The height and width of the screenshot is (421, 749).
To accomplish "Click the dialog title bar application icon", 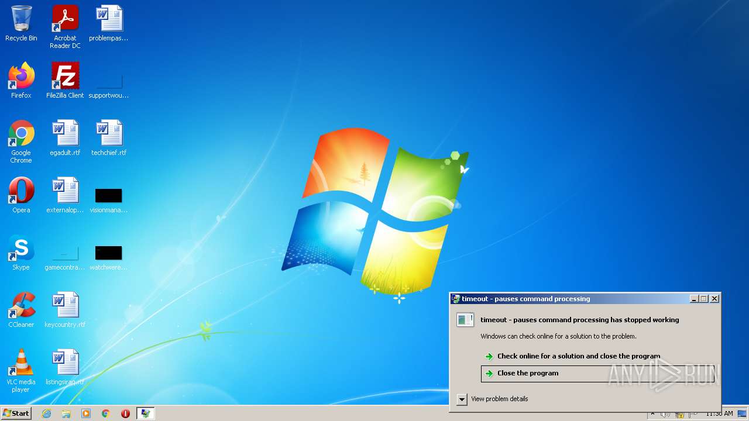I will pos(456,299).
